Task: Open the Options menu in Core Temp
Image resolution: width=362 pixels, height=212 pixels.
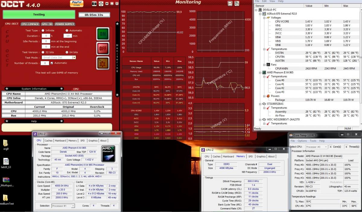Action: (x=302, y=141)
